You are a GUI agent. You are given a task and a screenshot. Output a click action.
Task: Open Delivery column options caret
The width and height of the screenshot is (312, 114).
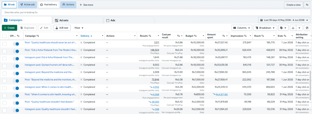[x=102, y=36]
